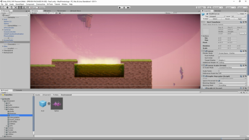Toggle the Static checkbox in Inspector
The height and width of the screenshot is (140, 249).
(x=239, y=14)
